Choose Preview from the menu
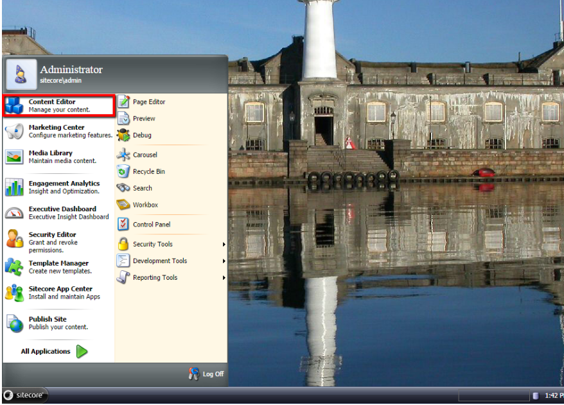The width and height of the screenshot is (564, 405). 172,118
